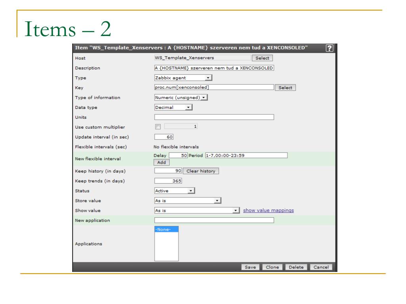Open the Data type Decimal dropdown
This screenshot has width=406, height=304.
point(173,107)
